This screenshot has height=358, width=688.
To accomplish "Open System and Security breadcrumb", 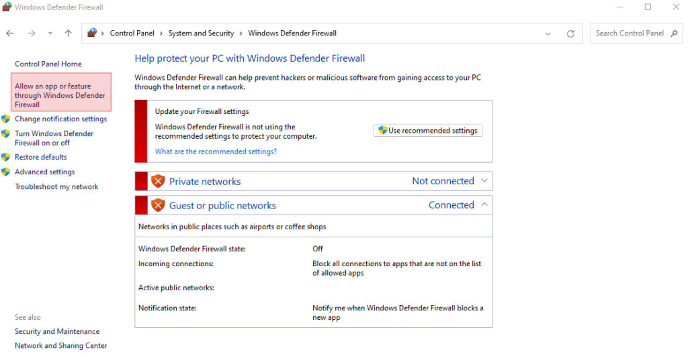I will [201, 34].
